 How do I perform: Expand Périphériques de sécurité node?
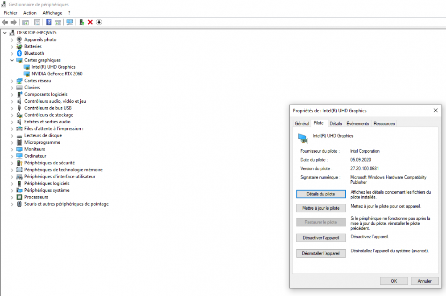pyautogui.click(x=12, y=163)
